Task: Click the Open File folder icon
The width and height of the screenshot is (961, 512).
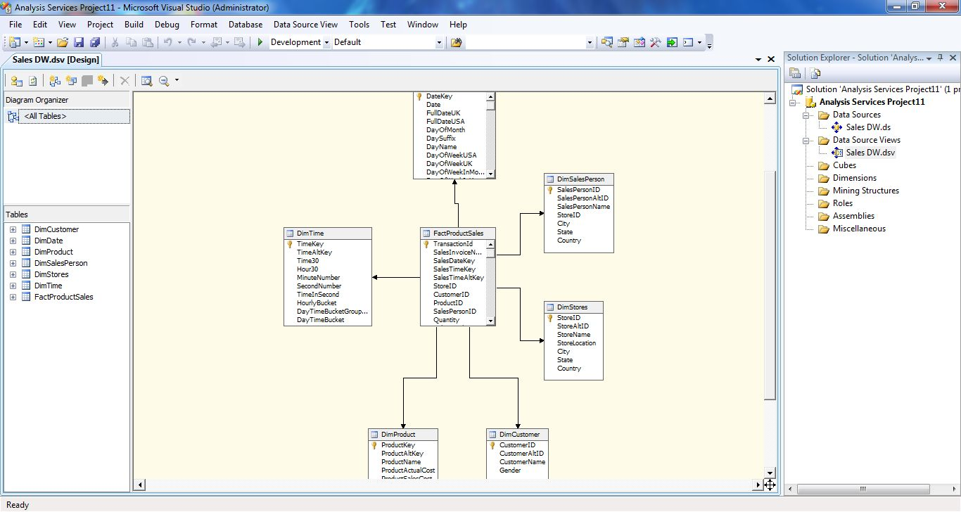Action: click(63, 42)
